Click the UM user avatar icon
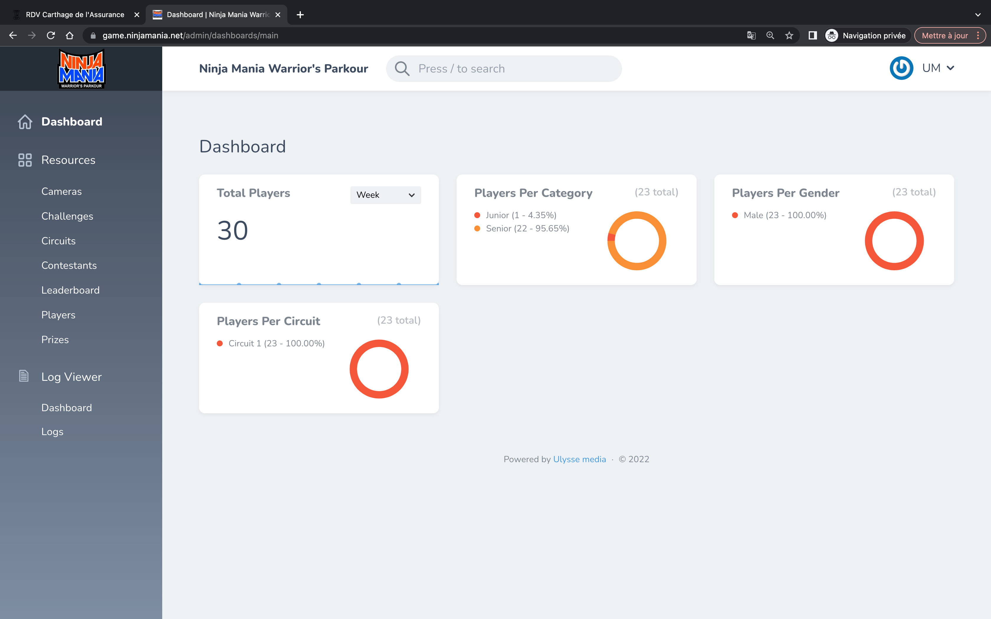 901,68
